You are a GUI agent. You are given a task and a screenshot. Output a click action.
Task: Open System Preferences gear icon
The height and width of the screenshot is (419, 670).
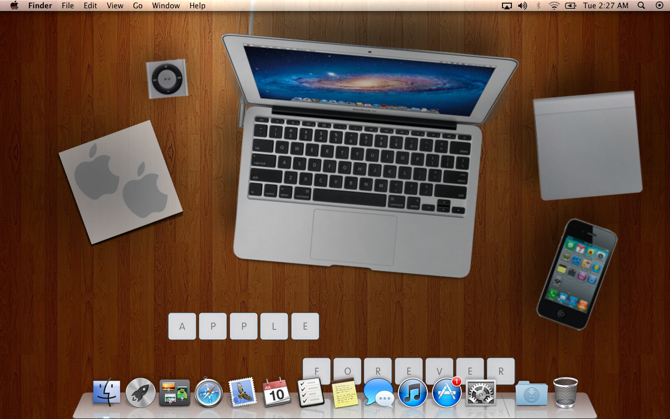(x=481, y=393)
